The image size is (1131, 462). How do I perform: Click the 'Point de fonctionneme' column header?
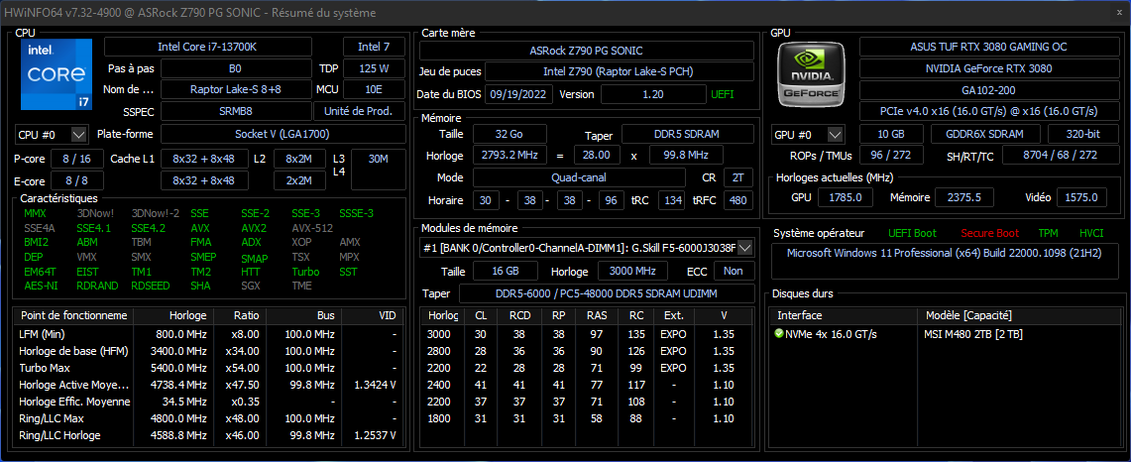pyautogui.click(x=73, y=315)
